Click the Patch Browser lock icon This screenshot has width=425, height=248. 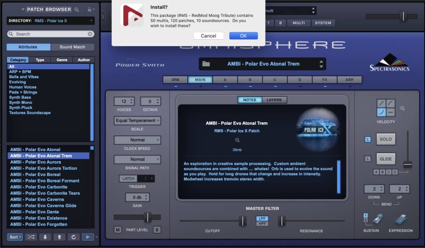(89, 9)
